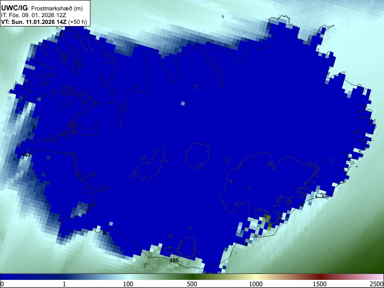Click the '355' value label on the map
The height and width of the screenshot is (288, 384).
pos(174,260)
